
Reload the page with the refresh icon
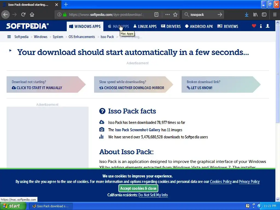(23, 15)
